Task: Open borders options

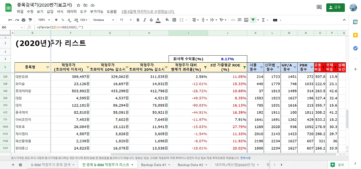Action: [x=174, y=20]
